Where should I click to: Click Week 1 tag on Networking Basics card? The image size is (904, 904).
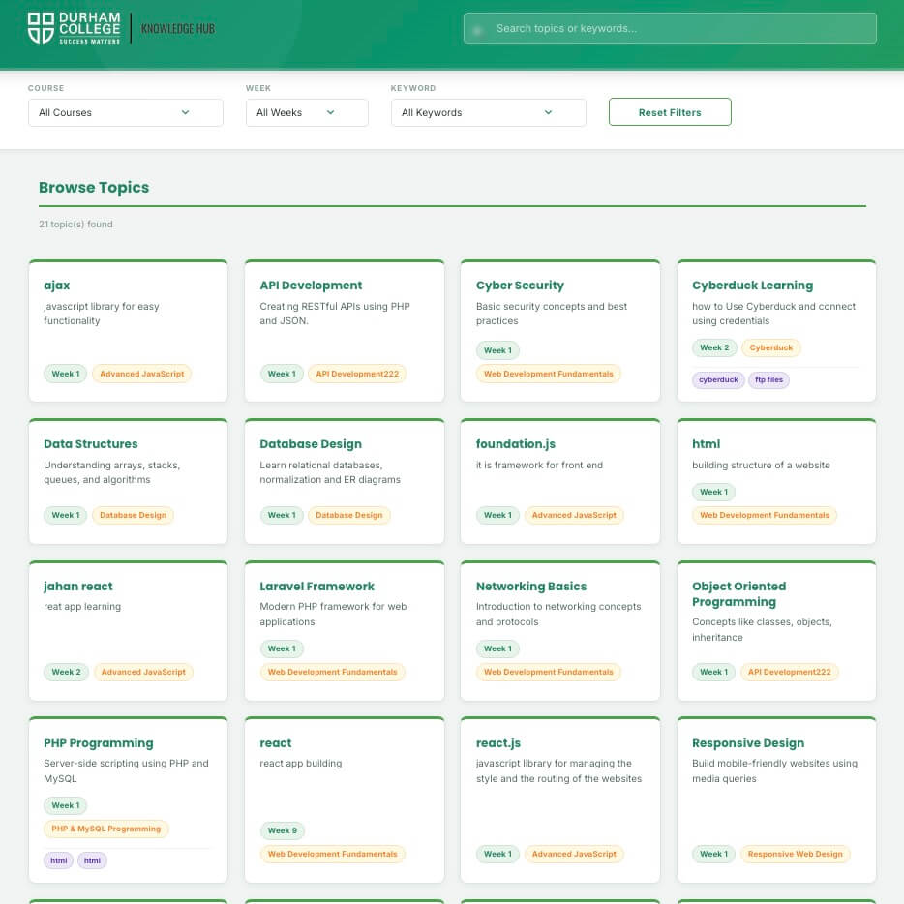coord(497,648)
